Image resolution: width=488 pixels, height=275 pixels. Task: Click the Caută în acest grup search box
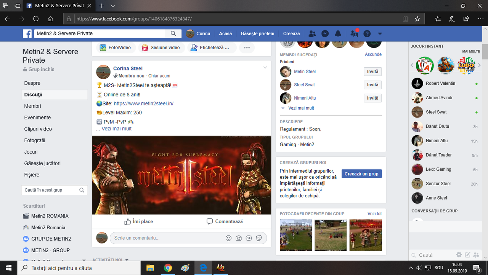click(x=55, y=190)
